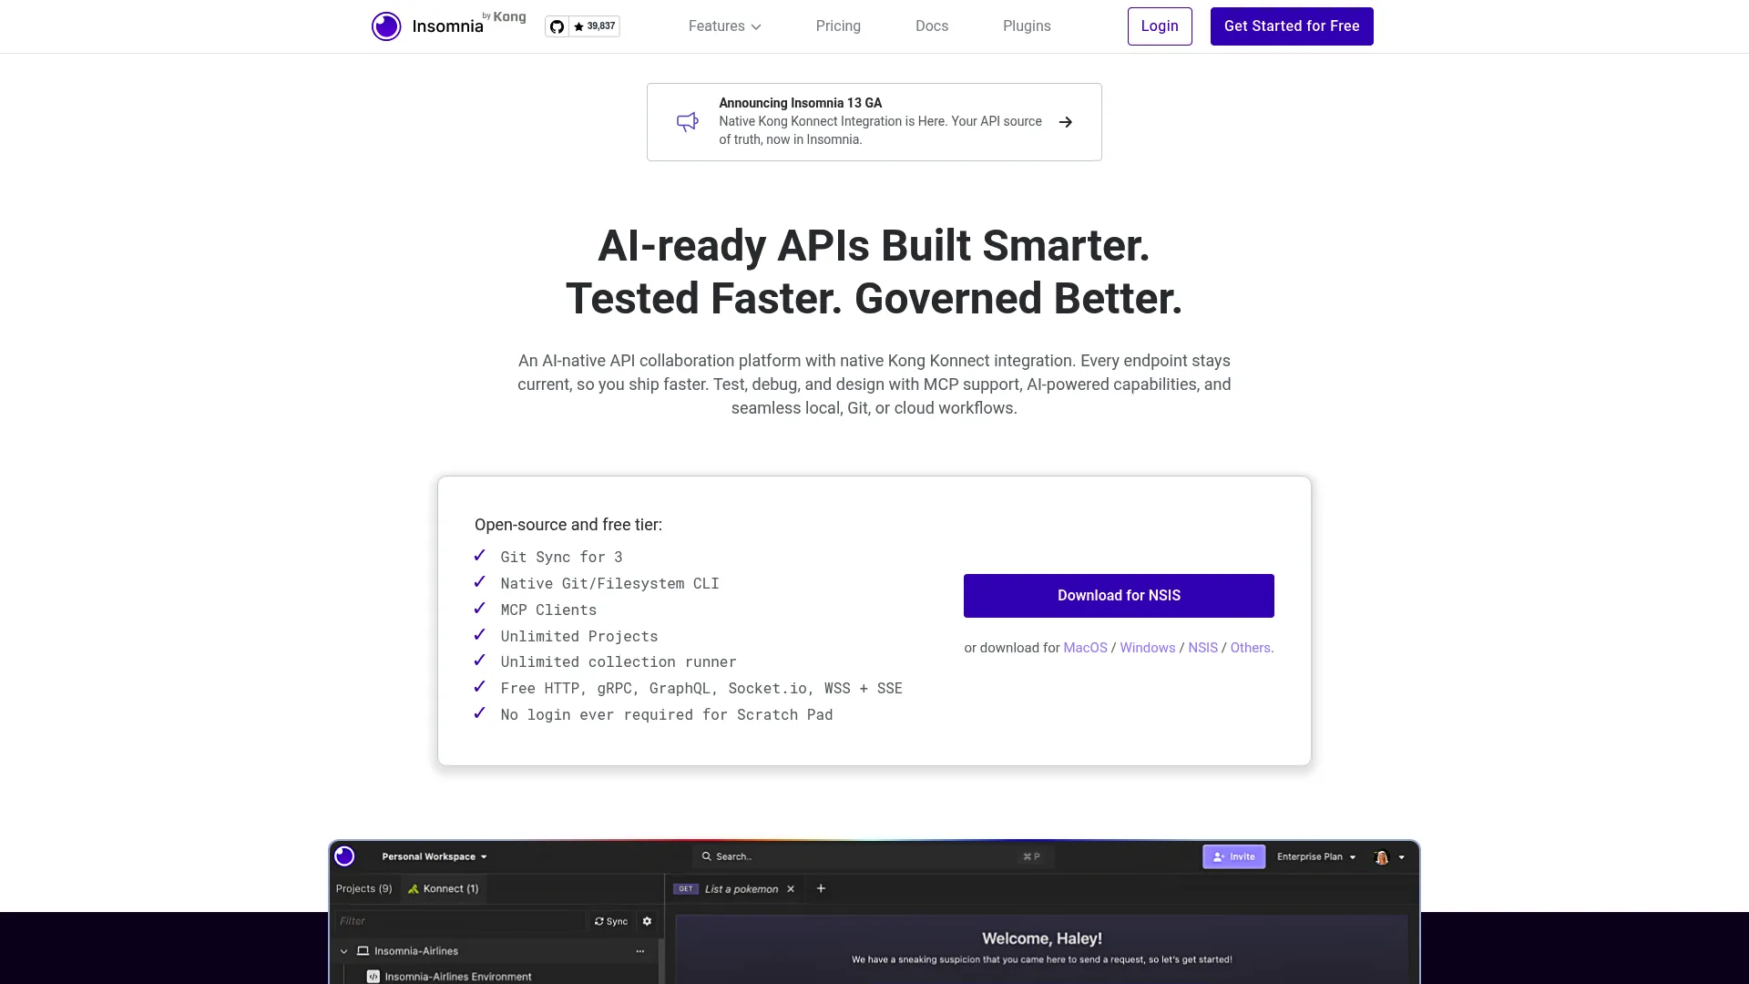Open the gear settings icon beside Sync

coord(648,921)
